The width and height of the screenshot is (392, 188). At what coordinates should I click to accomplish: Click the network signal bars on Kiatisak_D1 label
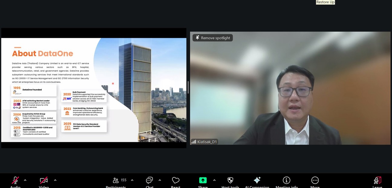coord(194,142)
